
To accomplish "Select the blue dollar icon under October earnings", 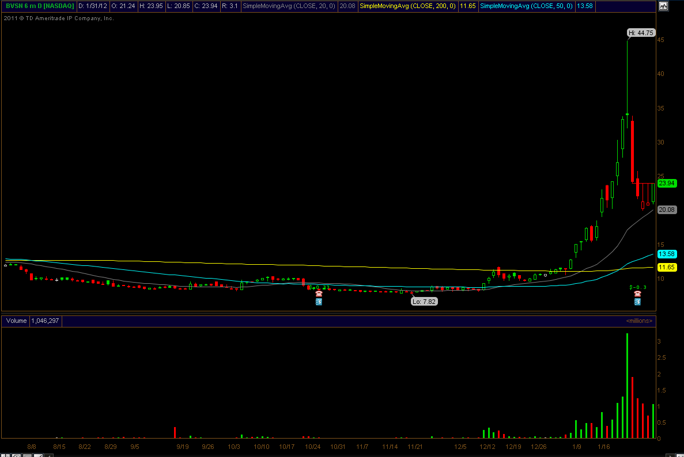I will (x=319, y=301).
